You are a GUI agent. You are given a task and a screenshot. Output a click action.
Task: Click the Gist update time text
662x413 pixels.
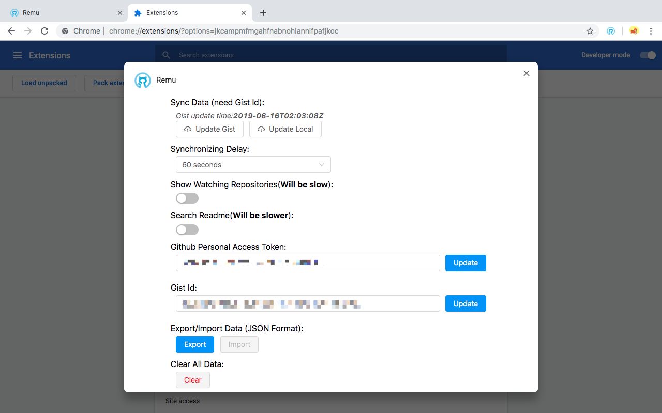pyautogui.click(x=250, y=116)
